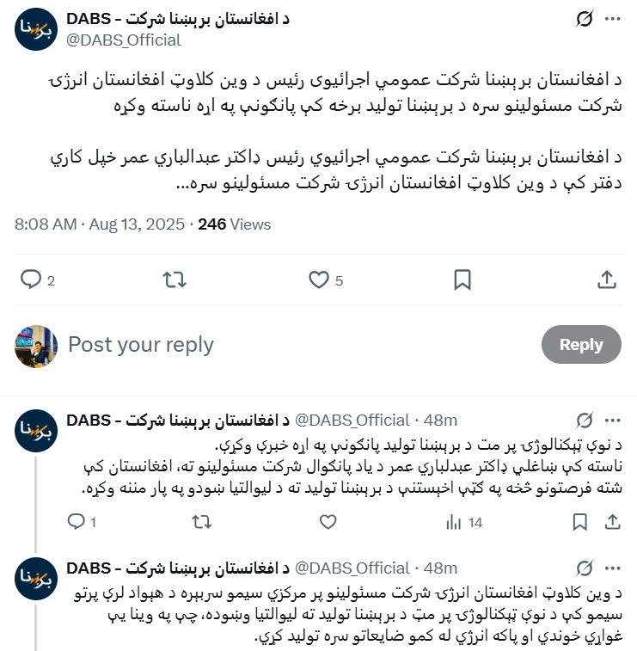Open more options on the first reply

[x=612, y=421]
